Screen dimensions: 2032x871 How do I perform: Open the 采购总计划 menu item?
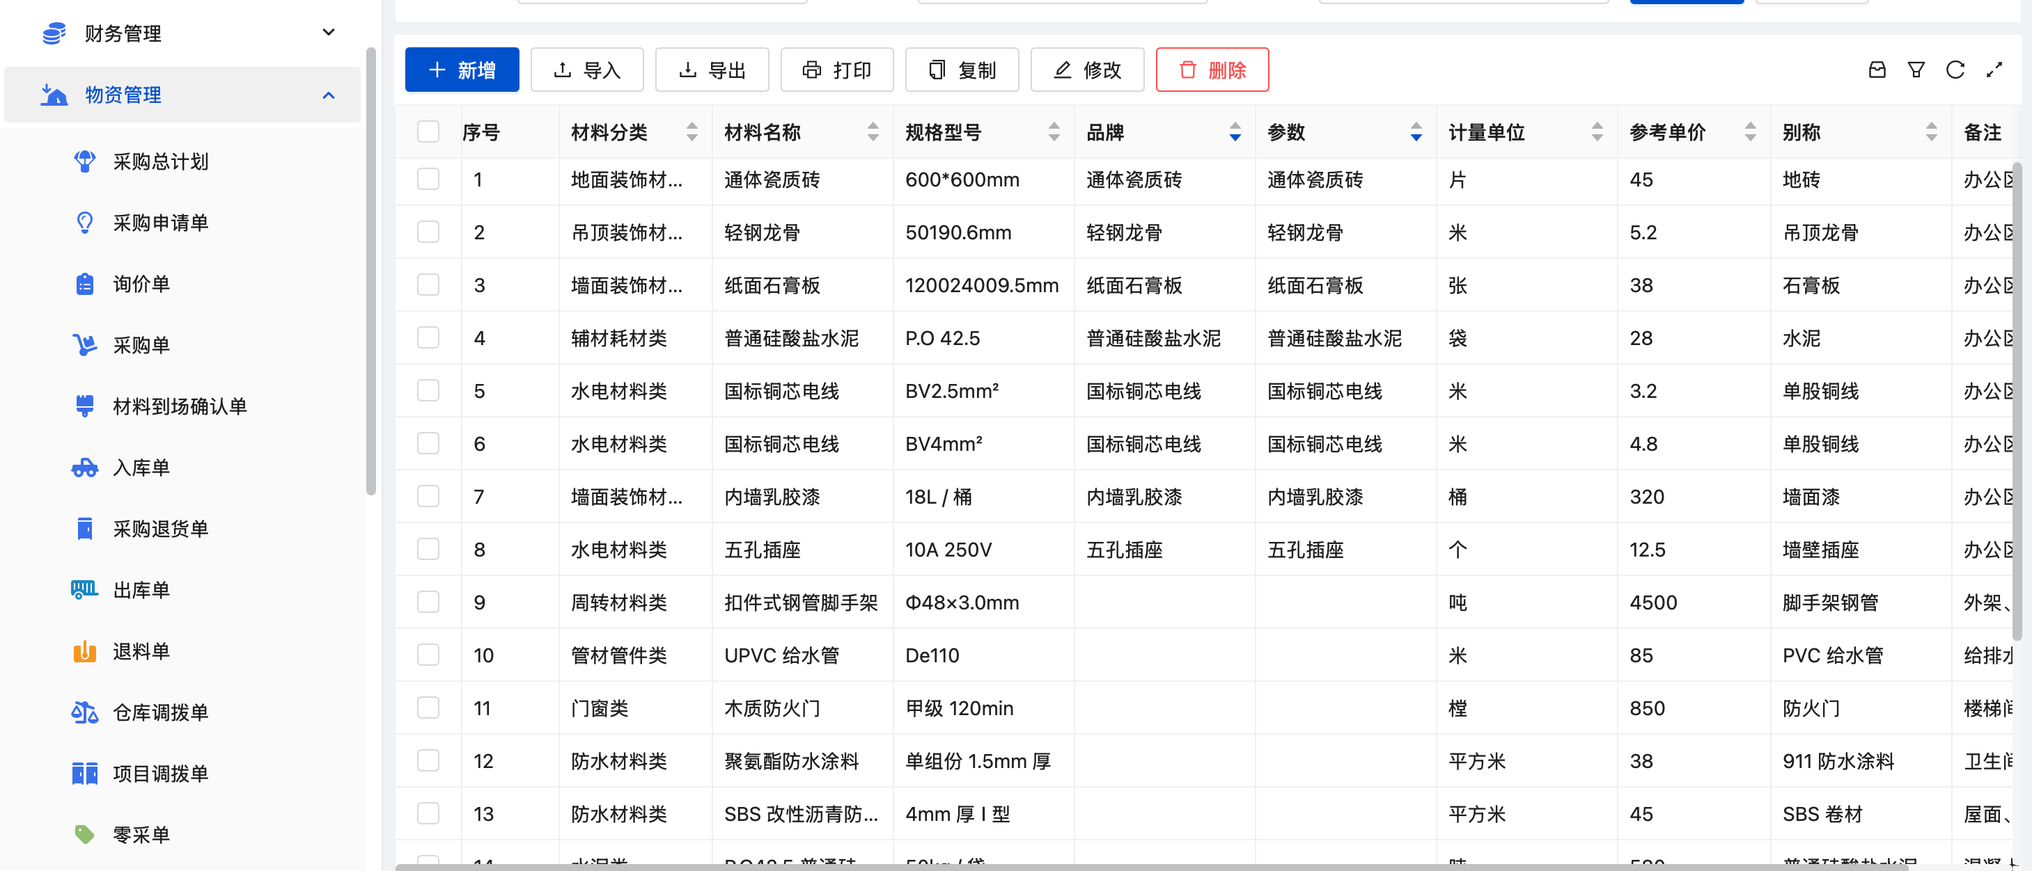coord(183,161)
